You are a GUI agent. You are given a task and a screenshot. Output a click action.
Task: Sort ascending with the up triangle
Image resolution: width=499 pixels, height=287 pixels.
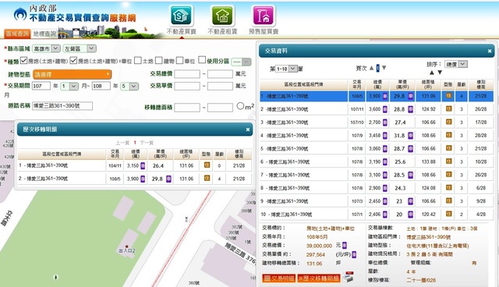click(x=432, y=73)
